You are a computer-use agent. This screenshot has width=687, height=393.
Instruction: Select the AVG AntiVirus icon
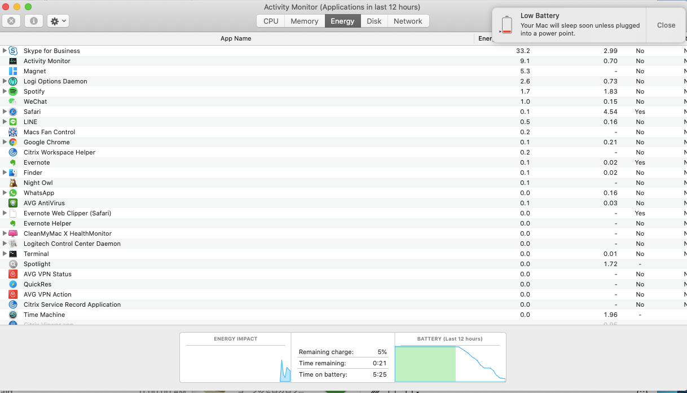[x=13, y=203]
